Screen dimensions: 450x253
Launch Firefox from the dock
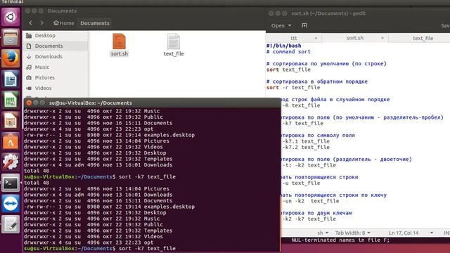(x=11, y=58)
